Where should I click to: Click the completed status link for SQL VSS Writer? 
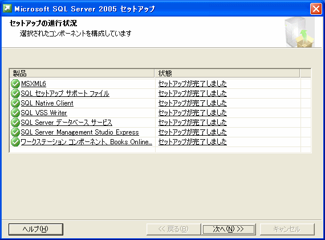click(x=193, y=113)
